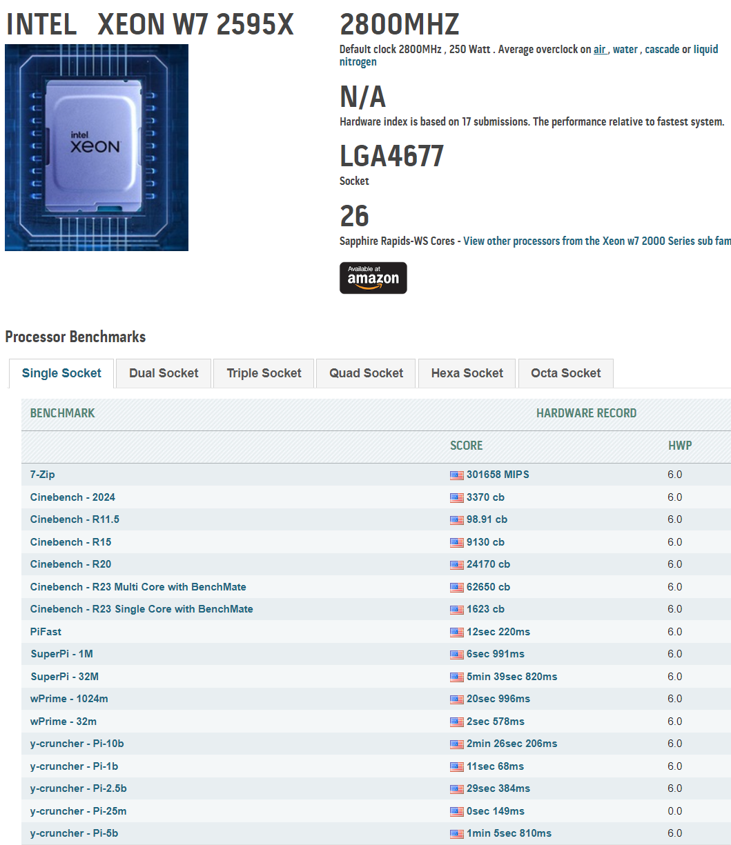This screenshot has height=845, width=731.
Task: Open the 20sec 996ms score record
Action: tap(498, 699)
